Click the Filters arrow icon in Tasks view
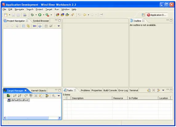This screenshot has width=176, height=127. [158, 90]
